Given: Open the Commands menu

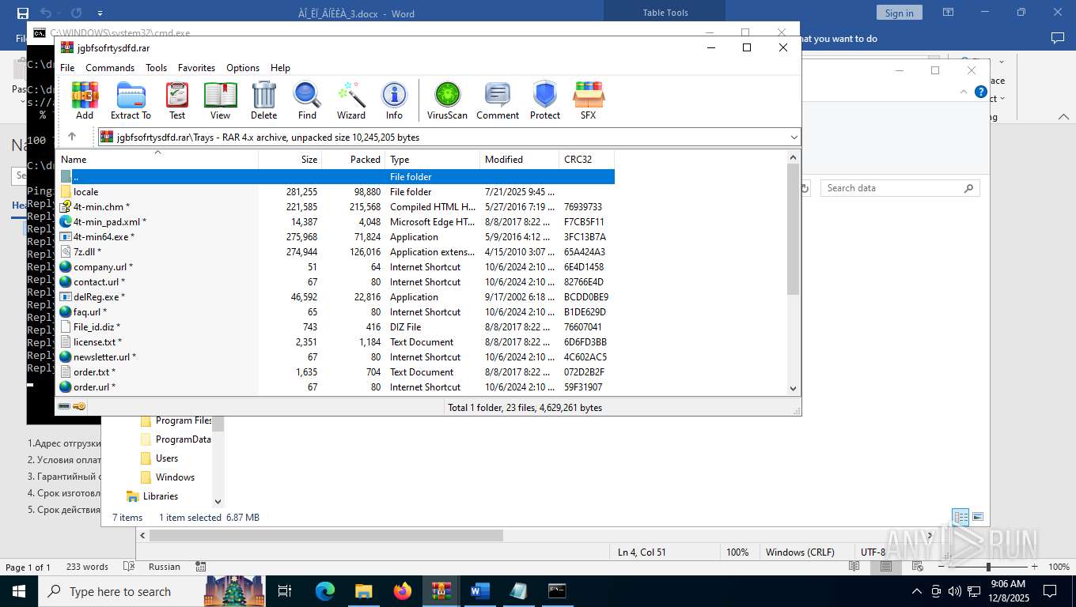Looking at the screenshot, I should click(110, 68).
